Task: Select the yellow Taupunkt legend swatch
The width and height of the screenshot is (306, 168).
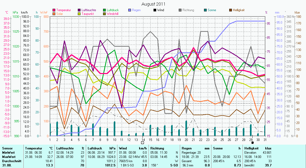Action: [x=79, y=14]
